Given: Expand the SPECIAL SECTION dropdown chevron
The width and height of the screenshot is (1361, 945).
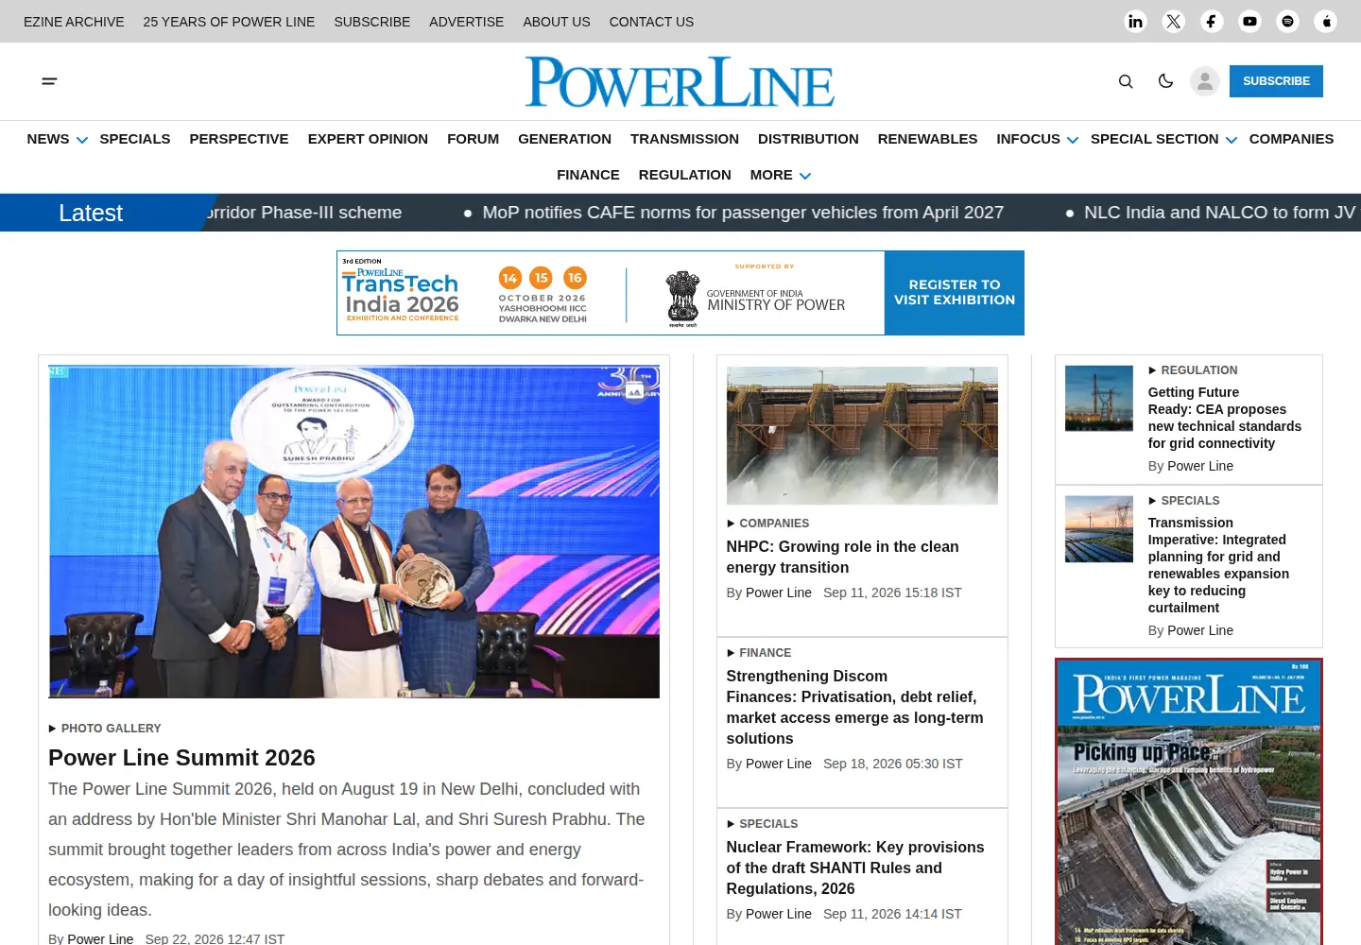Looking at the screenshot, I should (1232, 140).
